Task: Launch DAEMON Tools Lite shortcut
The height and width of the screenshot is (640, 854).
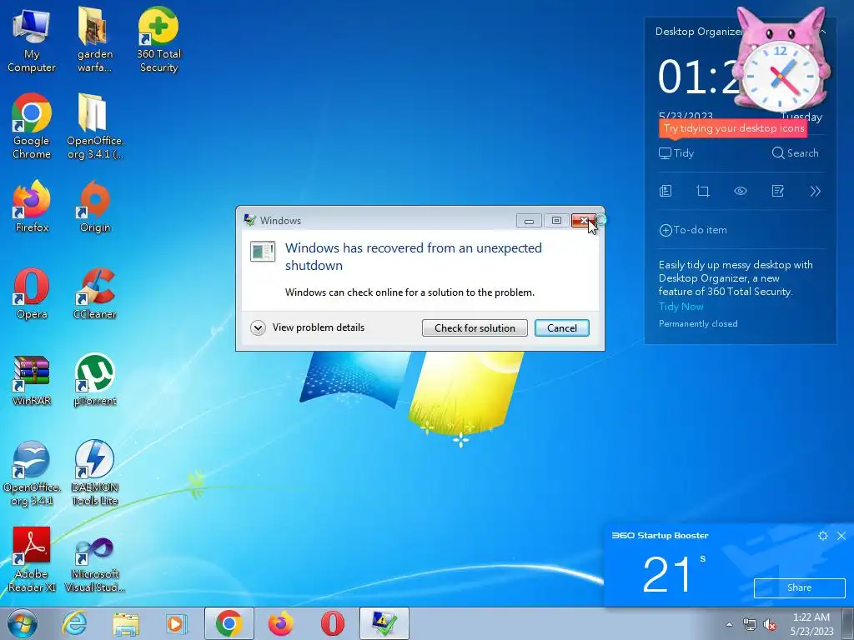Action: pos(95,473)
